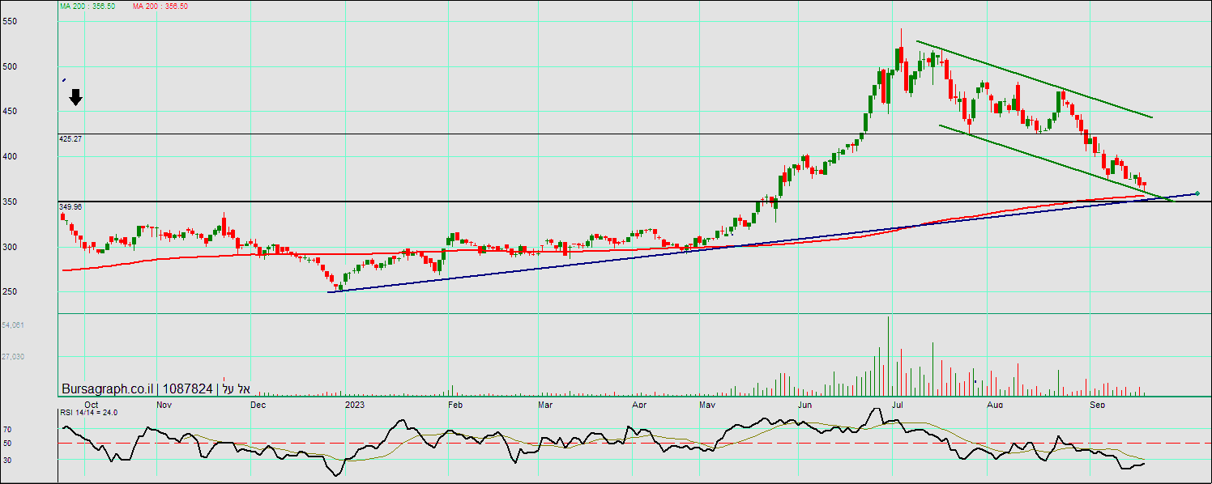Click the RSI 70 level axis label
Image resolution: width=1212 pixels, height=484 pixels.
coord(6,429)
